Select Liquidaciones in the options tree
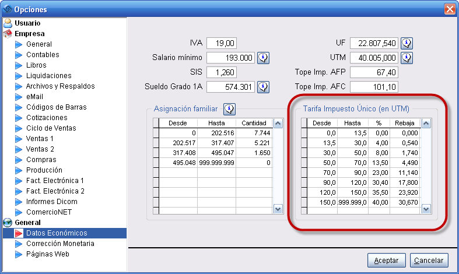The image size is (459, 274). click(49, 76)
